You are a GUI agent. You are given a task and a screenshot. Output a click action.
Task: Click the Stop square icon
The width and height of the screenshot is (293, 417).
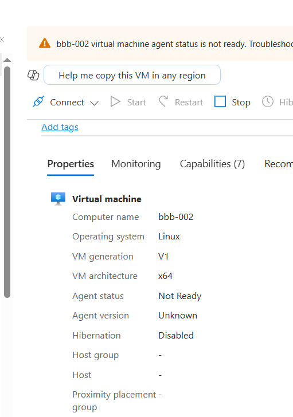click(x=220, y=101)
